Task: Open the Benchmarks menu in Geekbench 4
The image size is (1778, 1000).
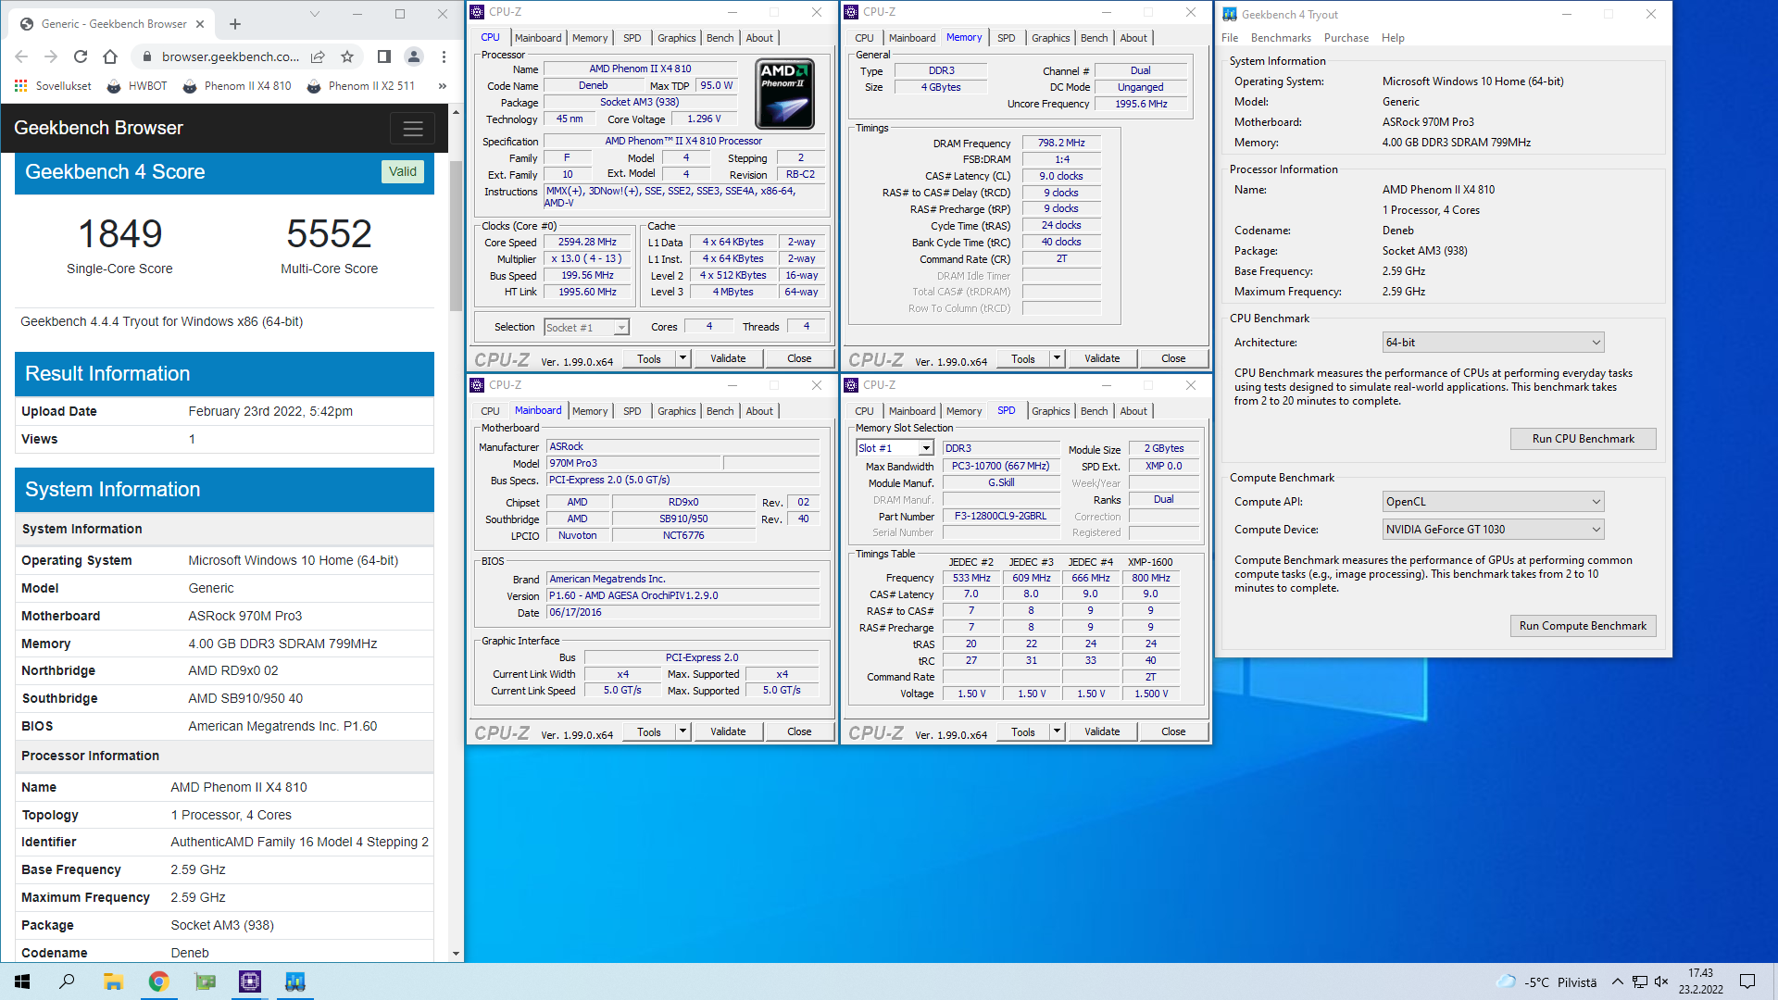Action: (1281, 38)
